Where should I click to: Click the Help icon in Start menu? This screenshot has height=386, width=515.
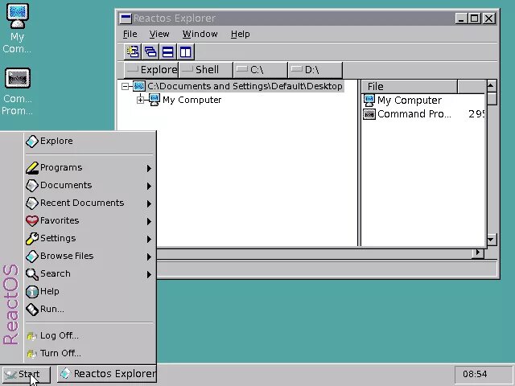(x=32, y=291)
